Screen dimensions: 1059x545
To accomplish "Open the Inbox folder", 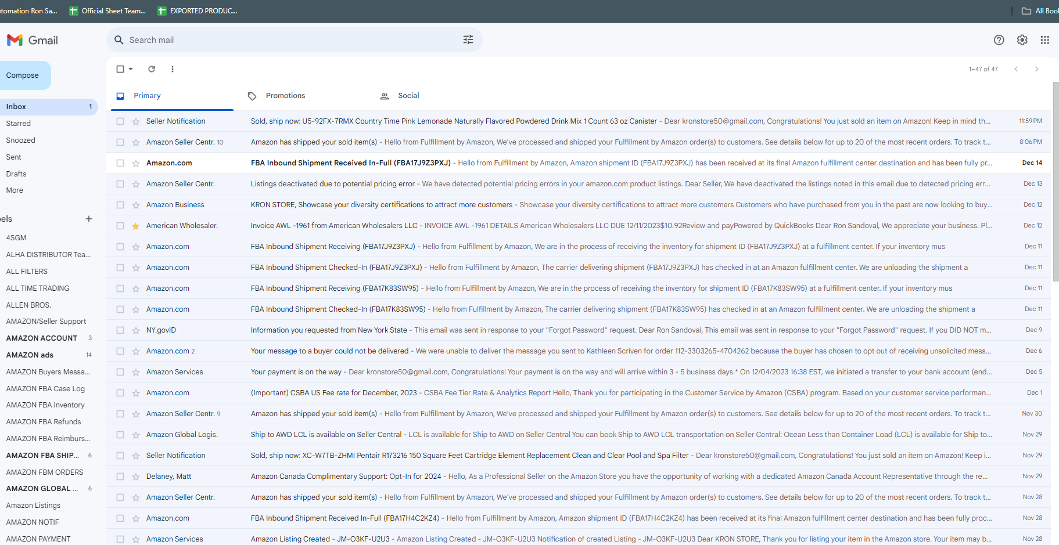I will [49, 107].
